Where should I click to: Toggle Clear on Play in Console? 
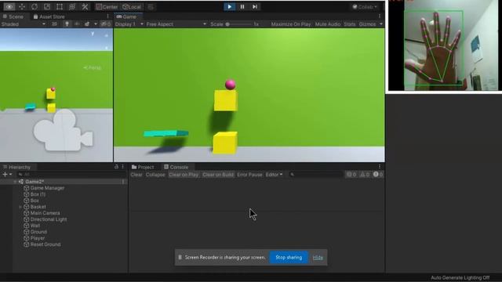184,175
